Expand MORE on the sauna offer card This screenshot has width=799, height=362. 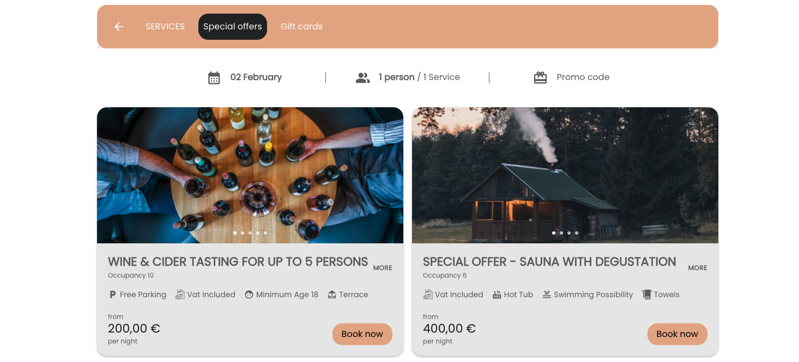click(698, 268)
